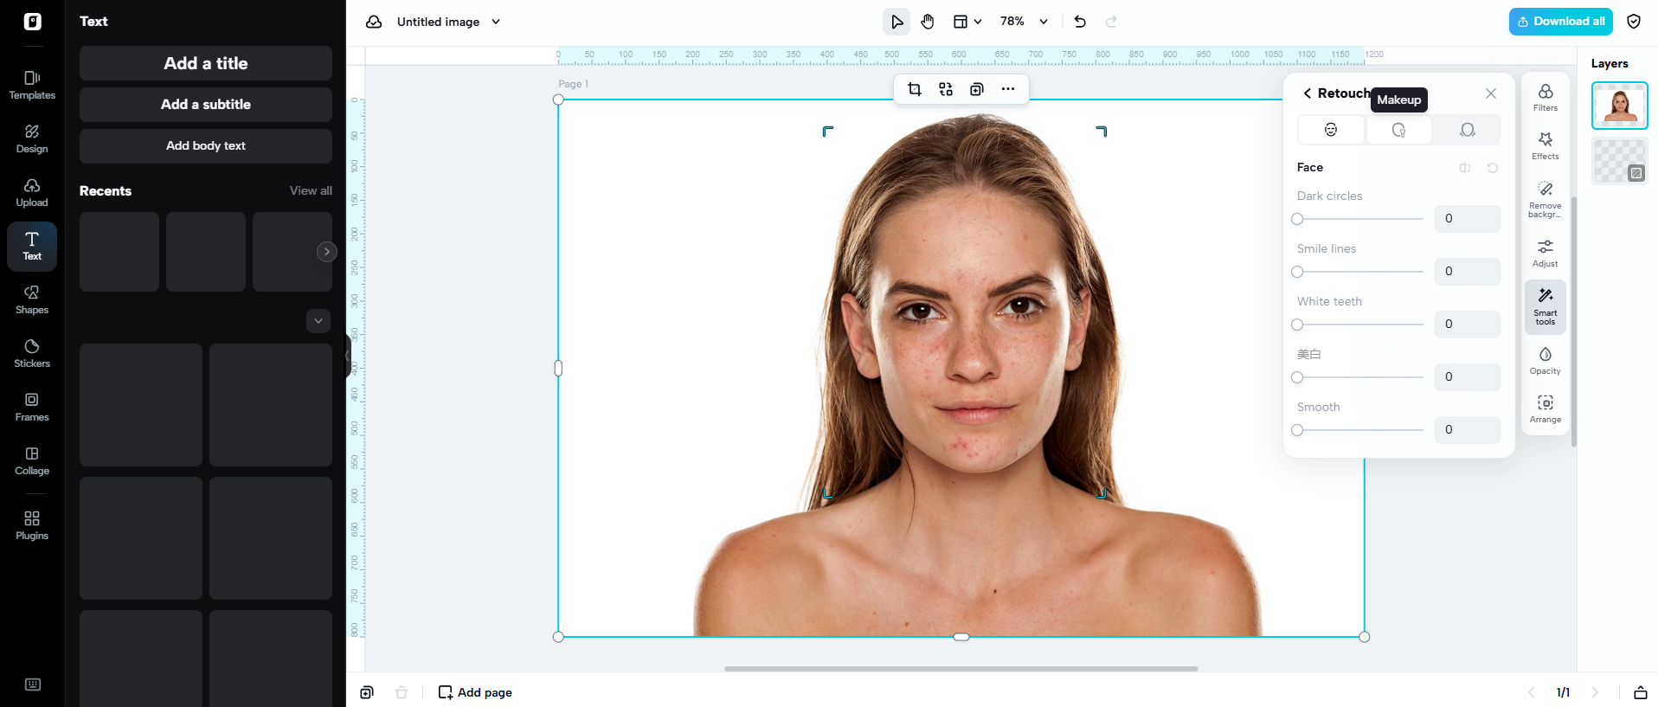Click the Dark circles value field
Image resolution: width=1658 pixels, height=707 pixels.
tap(1468, 219)
